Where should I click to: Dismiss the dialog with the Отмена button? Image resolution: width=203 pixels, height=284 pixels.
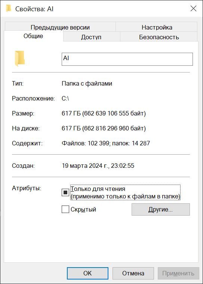click(x=133, y=273)
